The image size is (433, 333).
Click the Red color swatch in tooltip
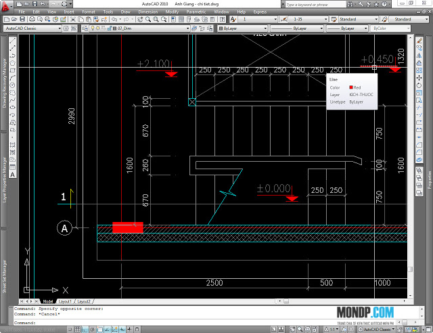(x=351, y=87)
